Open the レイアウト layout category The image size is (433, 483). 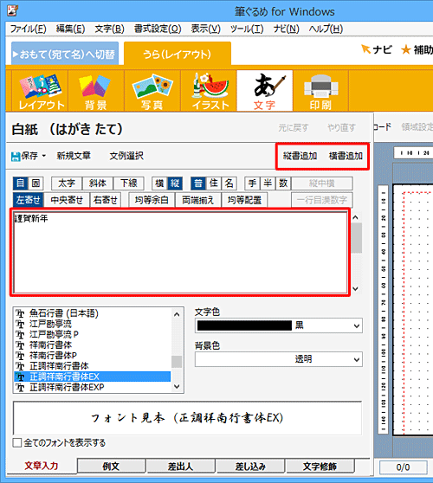click(x=41, y=91)
